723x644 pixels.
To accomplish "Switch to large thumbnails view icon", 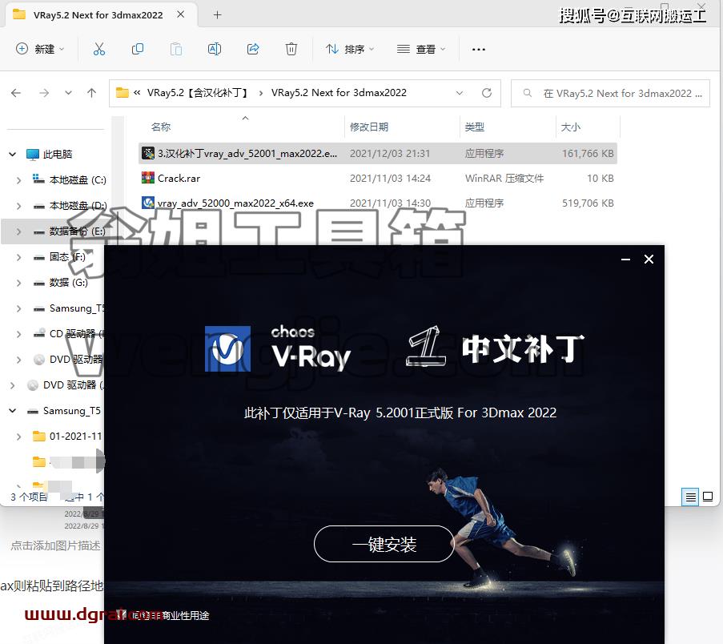I will pos(707,497).
